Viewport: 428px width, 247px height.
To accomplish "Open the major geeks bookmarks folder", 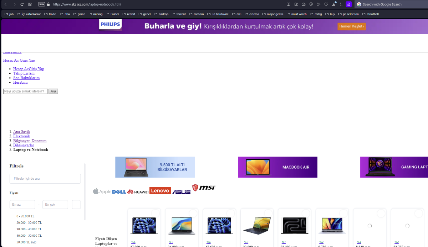I will tap(273, 14).
